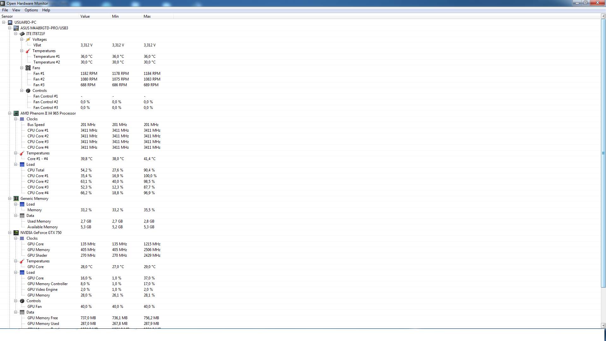Click the GPU Temperatures thermometer icon
The height and width of the screenshot is (341, 606).
[x=22, y=261]
